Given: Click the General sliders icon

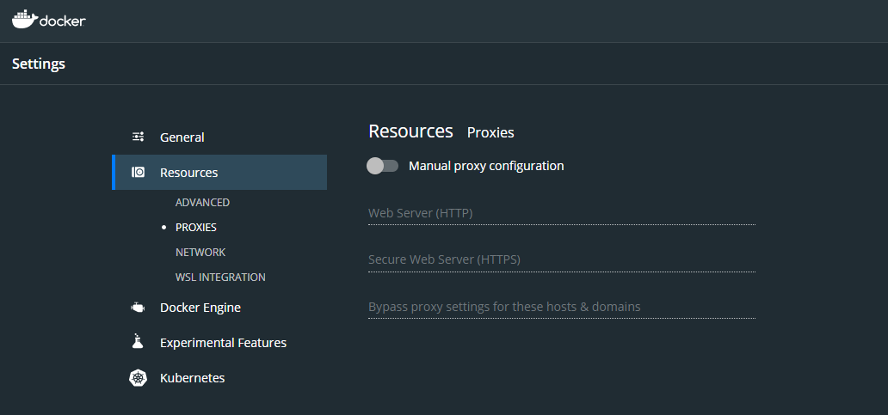Looking at the screenshot, I should pyautogui.click(x=139, y=137).
